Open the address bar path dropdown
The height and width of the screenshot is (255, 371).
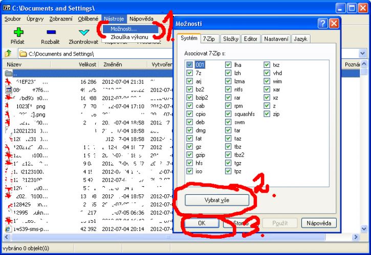[x=362, y=54]
